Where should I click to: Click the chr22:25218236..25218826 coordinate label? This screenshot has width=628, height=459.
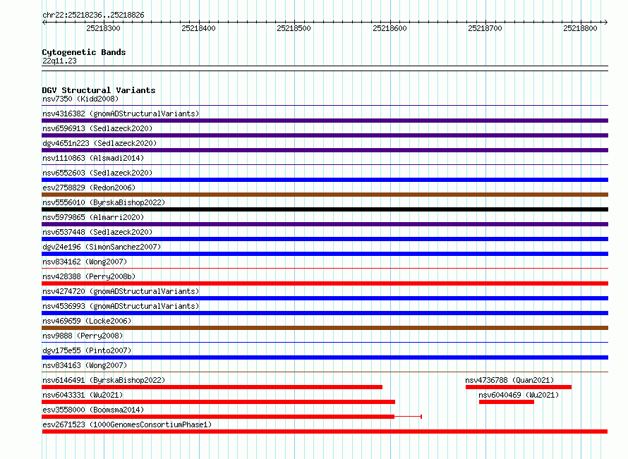[x=93, y=16]
